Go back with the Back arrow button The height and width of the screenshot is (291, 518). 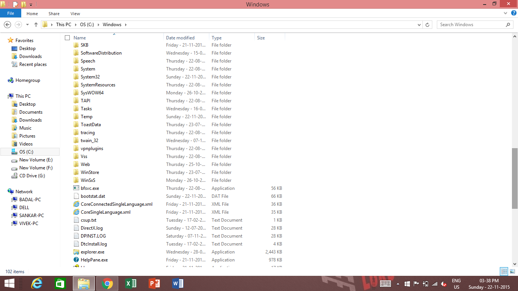pyautogui.click(x=7, y=25)
